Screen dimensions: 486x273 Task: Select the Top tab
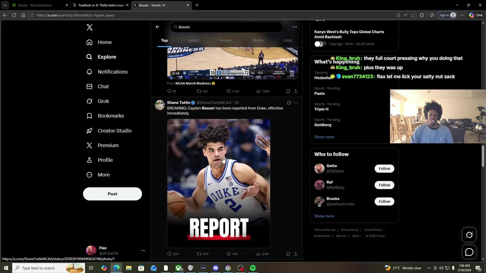pos(164,40)
